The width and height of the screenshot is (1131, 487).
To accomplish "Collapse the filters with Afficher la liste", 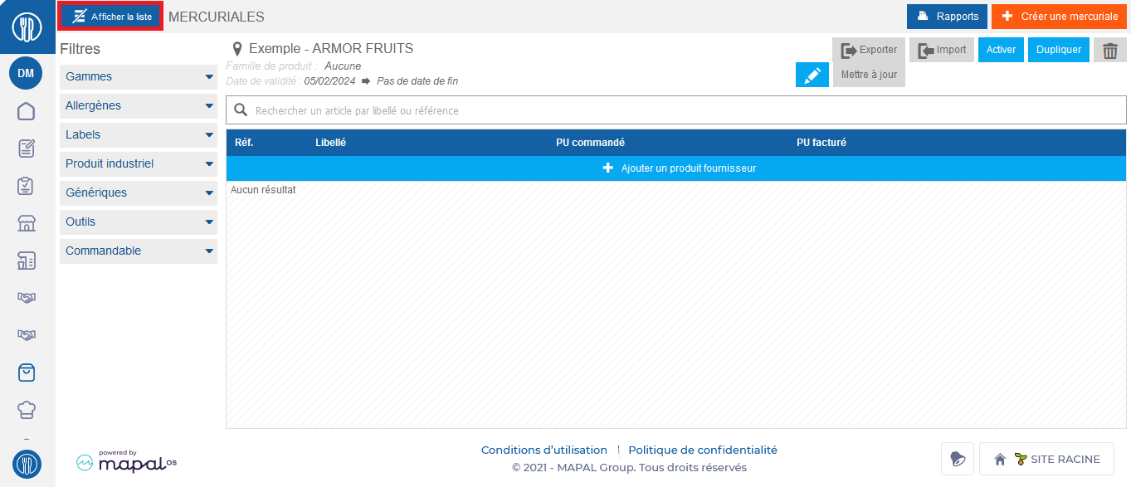I will (110, 15).
